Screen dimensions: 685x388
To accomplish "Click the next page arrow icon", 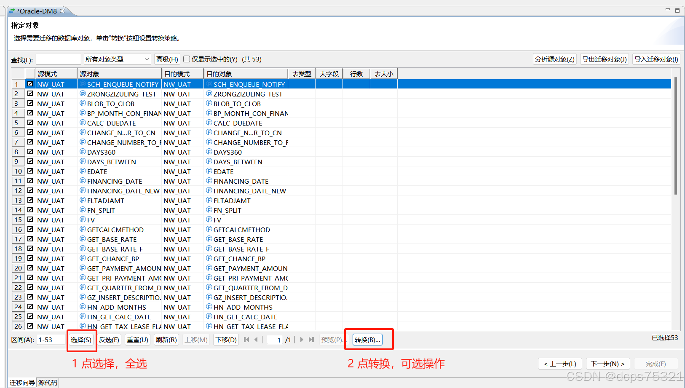I will pos(302,340).
